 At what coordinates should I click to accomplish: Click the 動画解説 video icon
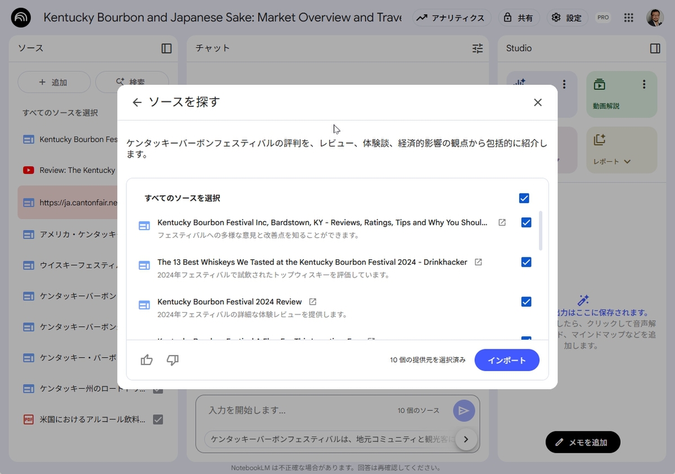point(600,84)
